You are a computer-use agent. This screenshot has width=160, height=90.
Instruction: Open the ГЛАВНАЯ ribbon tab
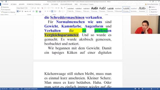pos(5,4)
